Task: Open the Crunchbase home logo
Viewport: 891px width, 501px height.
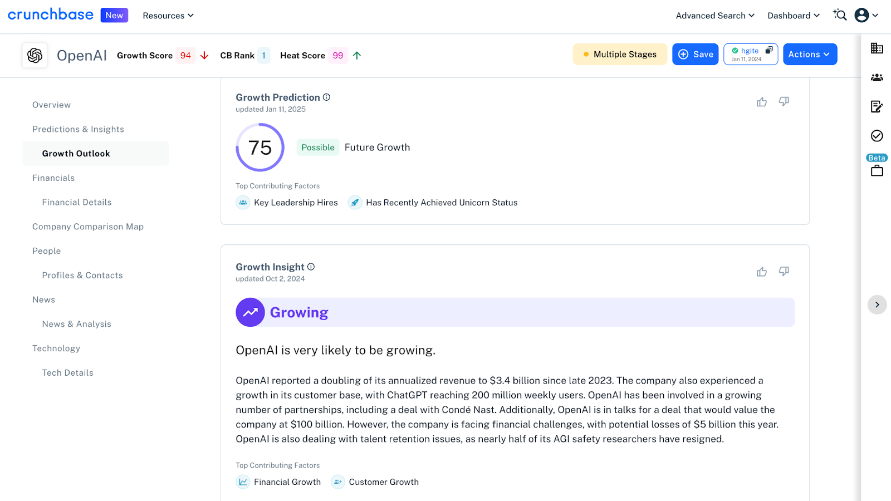Action: pos(51,14)
